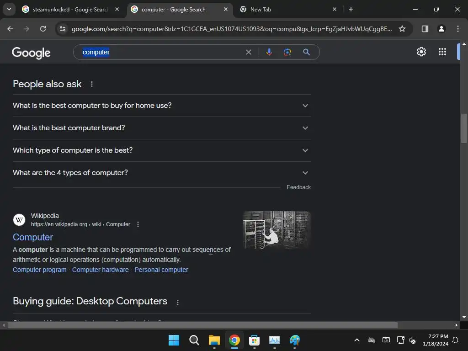
Task: Open File Explorer from taskbar
Action: pos(214,340)
